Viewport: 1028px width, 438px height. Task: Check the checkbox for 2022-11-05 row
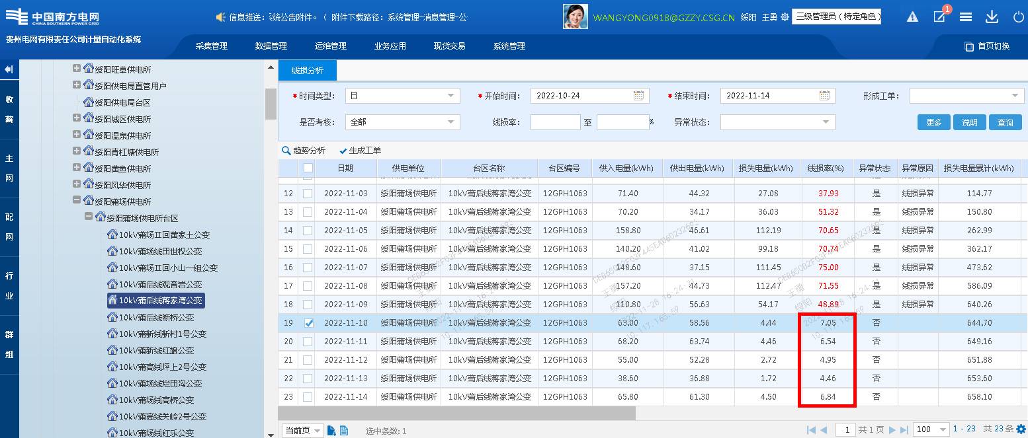pyautogui.click(x=308, y=231)
